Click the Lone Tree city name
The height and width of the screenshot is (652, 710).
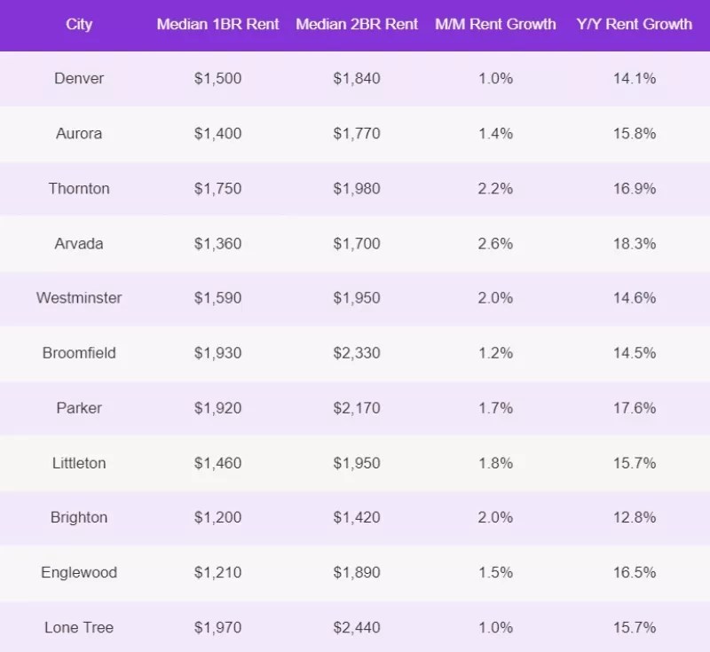click(x=79, y=627)
